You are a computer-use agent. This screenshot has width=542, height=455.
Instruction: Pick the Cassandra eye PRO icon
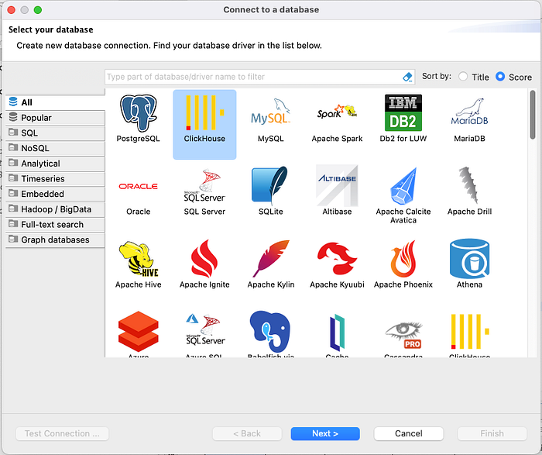(x=403, y=334)
